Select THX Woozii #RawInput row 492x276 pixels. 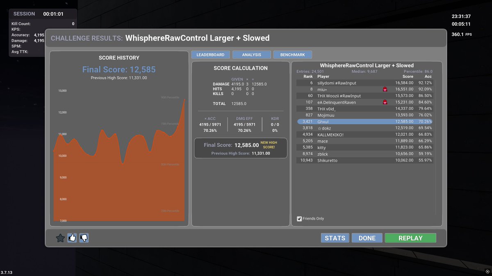(364, 96)
